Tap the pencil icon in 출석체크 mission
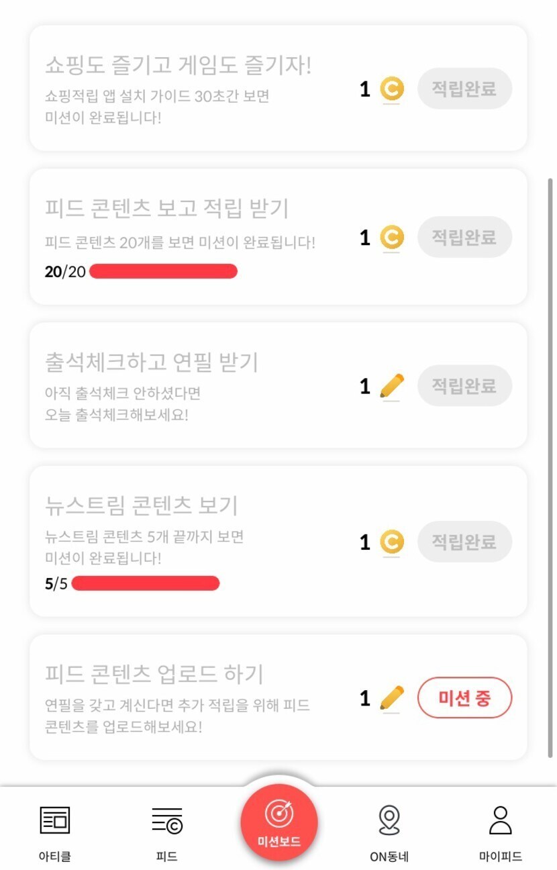 [x=391, y=387]
